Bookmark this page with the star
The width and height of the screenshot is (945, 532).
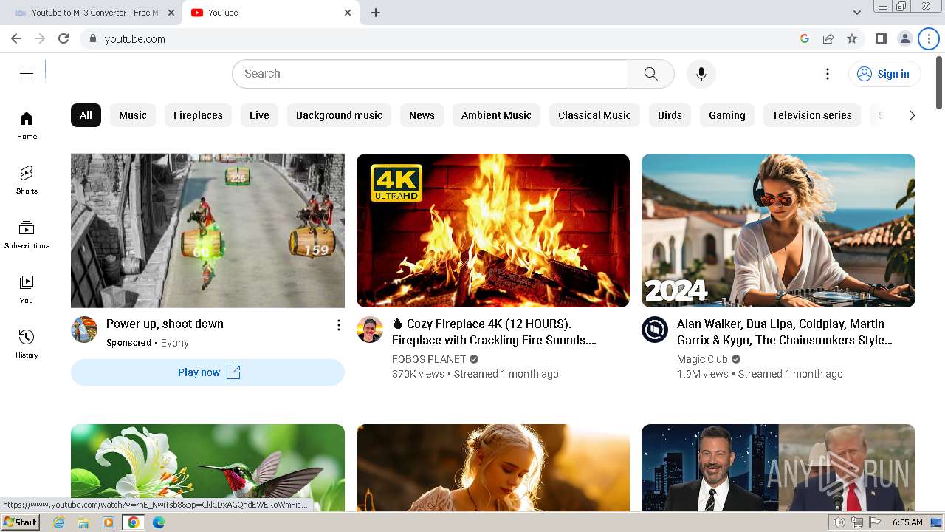[x=852, y=38]
